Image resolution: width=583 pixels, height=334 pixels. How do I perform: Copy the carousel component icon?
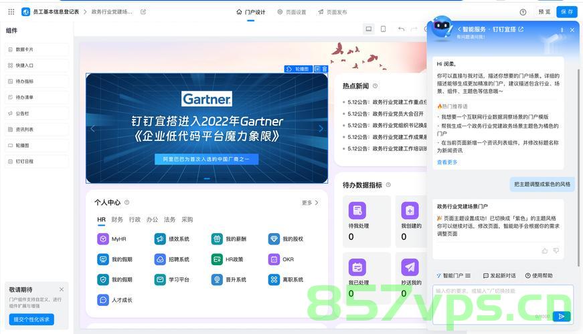[317, 69]
